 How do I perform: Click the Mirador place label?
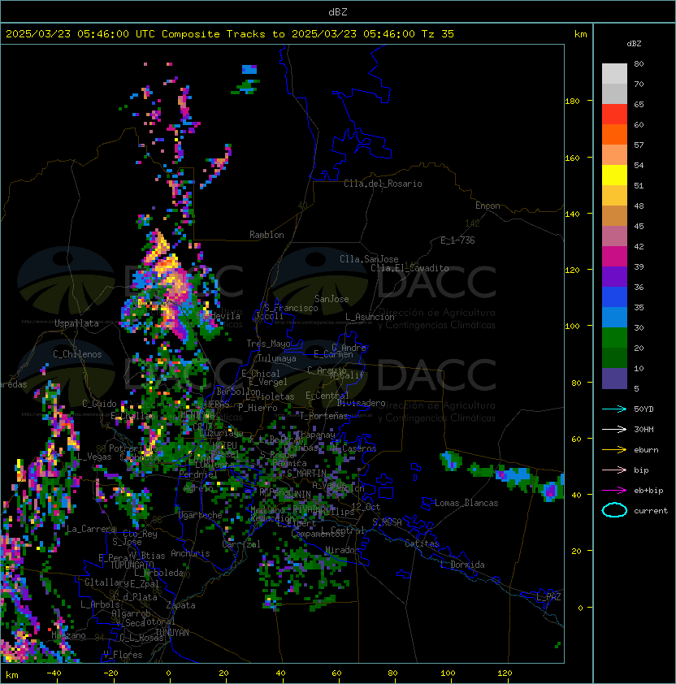(343, 550)
